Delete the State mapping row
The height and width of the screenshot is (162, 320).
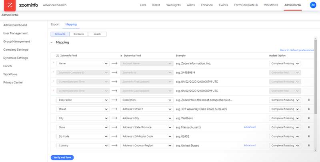click(x=308, y=127)
